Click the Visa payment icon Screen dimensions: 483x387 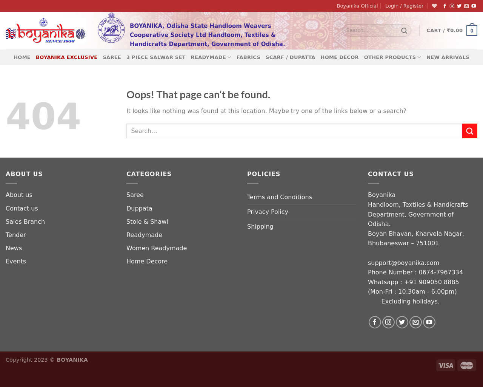point(446,365)
